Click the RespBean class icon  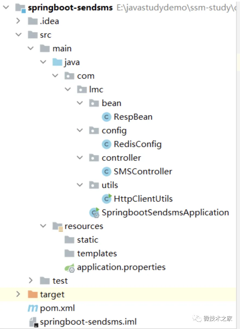pyautogui.click(x=106, y=117)
